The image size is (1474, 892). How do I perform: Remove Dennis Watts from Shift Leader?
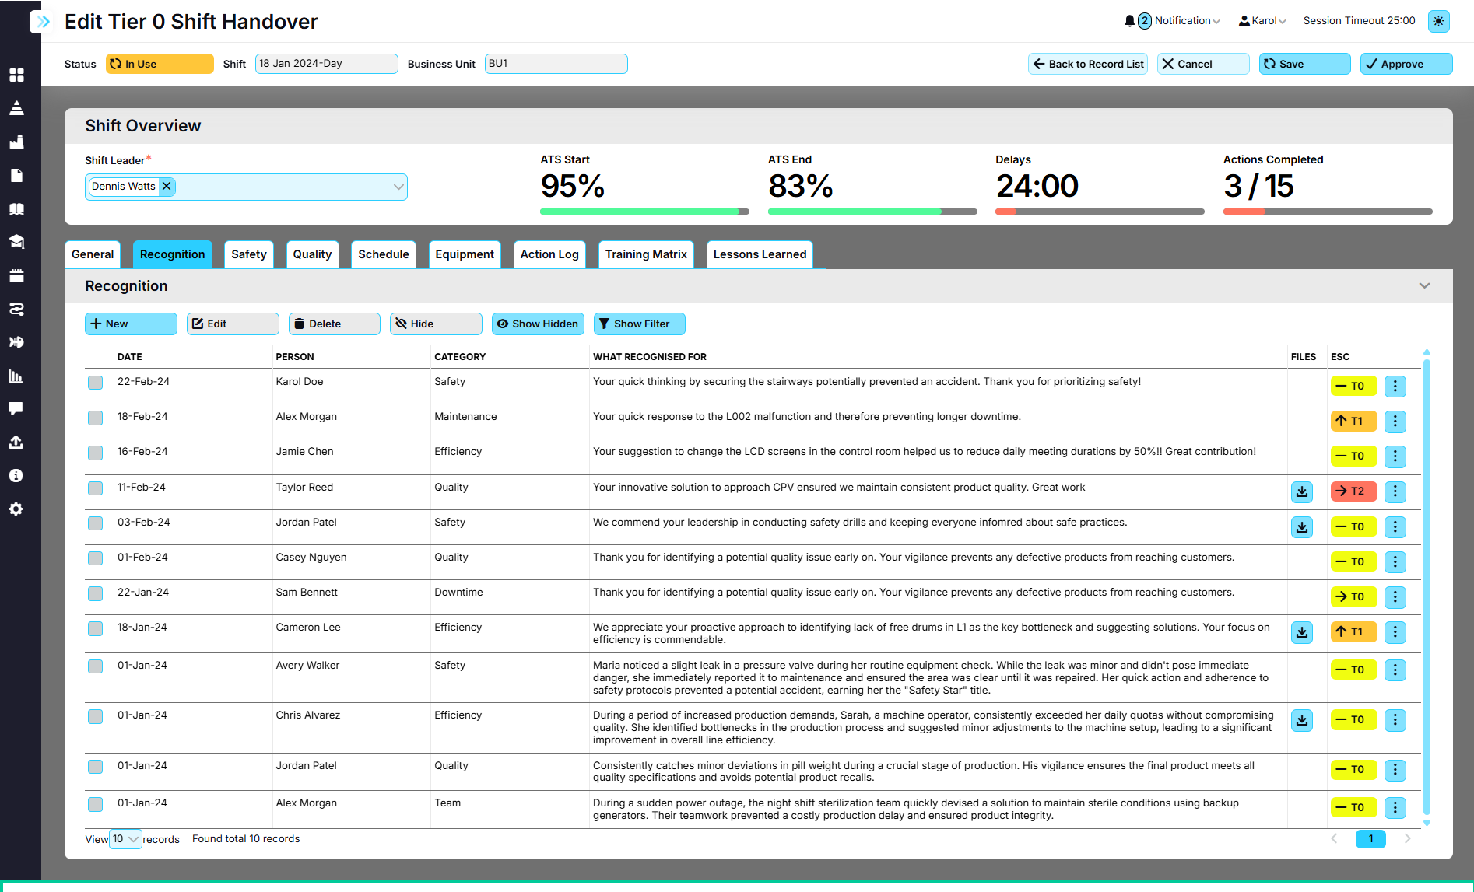pos(167,186)
